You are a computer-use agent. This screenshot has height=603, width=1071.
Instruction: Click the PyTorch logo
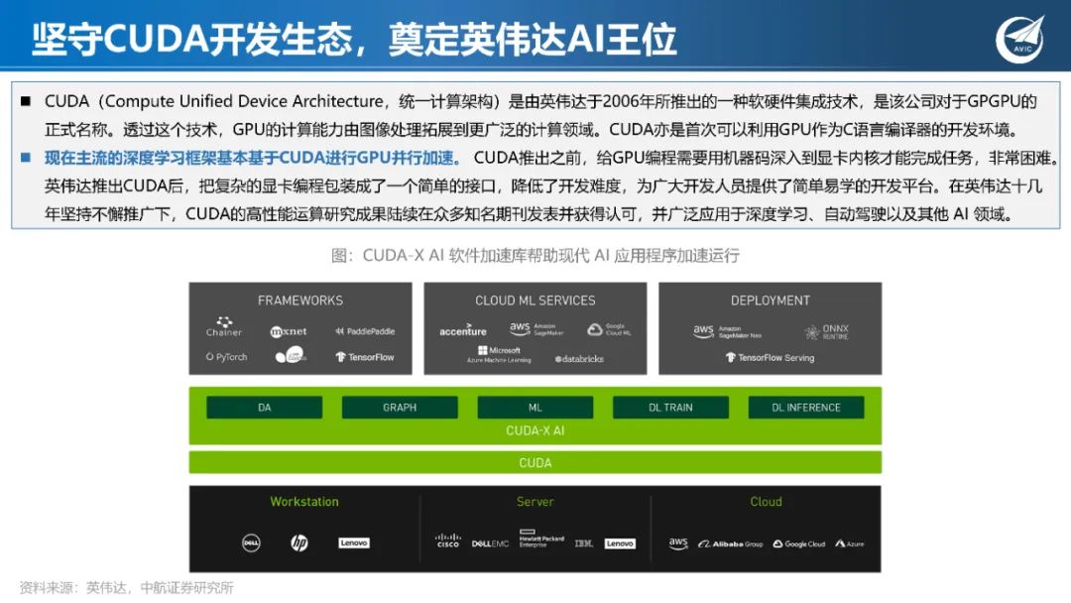point(227,356)
